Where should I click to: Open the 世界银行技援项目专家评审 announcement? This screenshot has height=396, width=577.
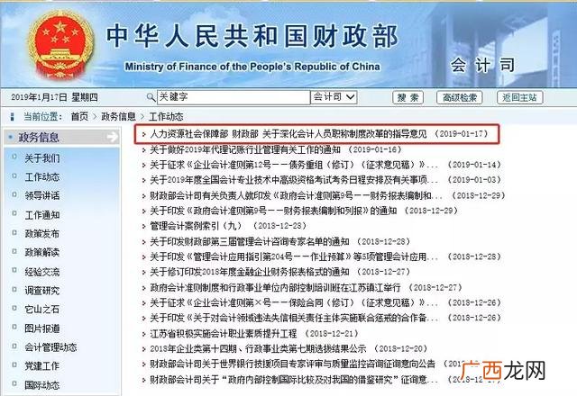point(292,364)
